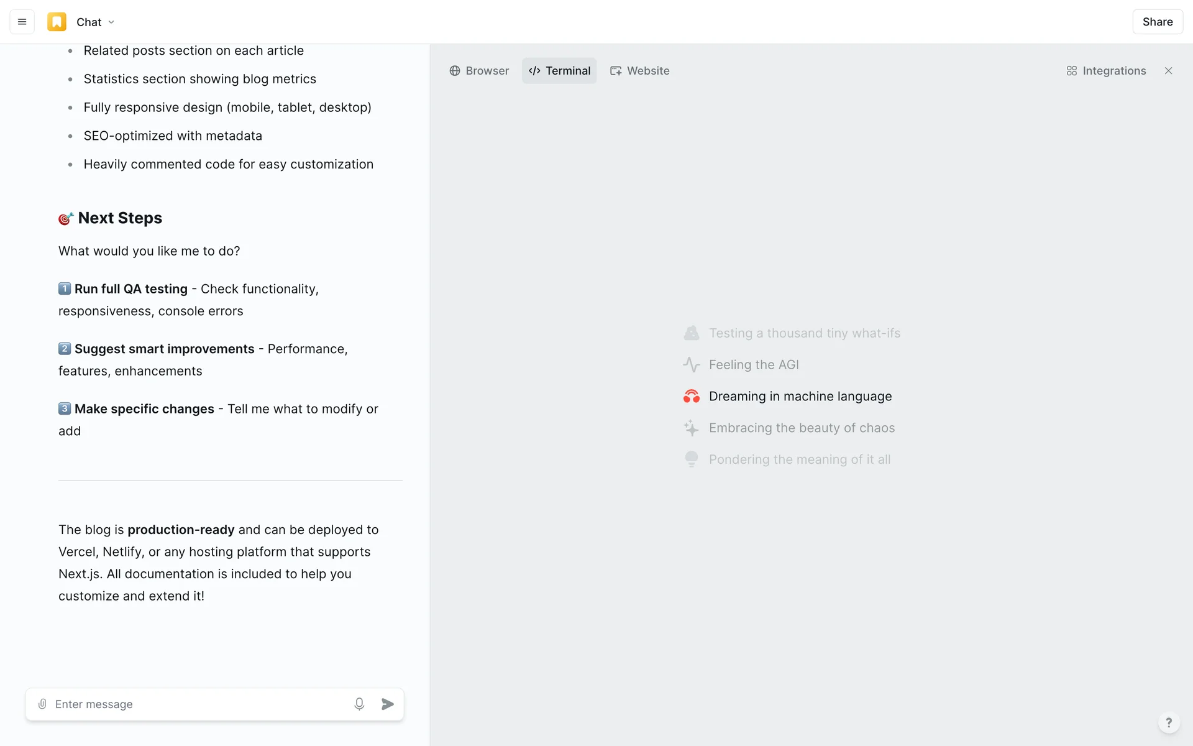1193x746 pixels.
Task: Expand the Chat dropdown chevron
Action: pos(111,22)
